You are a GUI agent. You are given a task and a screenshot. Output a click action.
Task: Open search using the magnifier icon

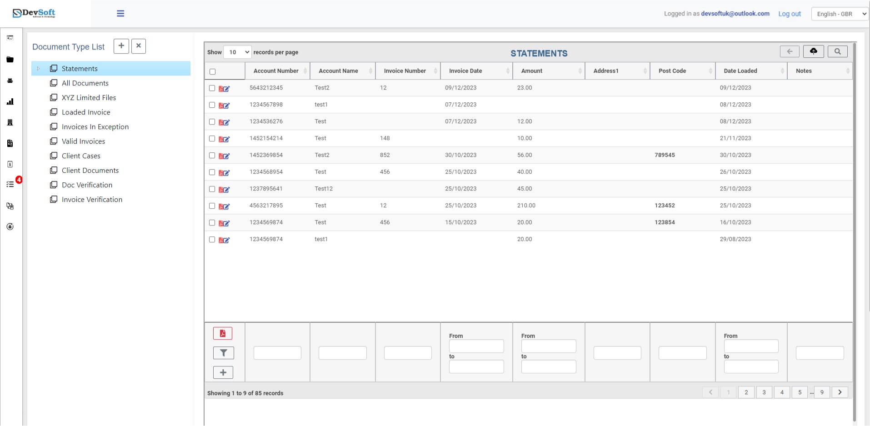[837, 51]
